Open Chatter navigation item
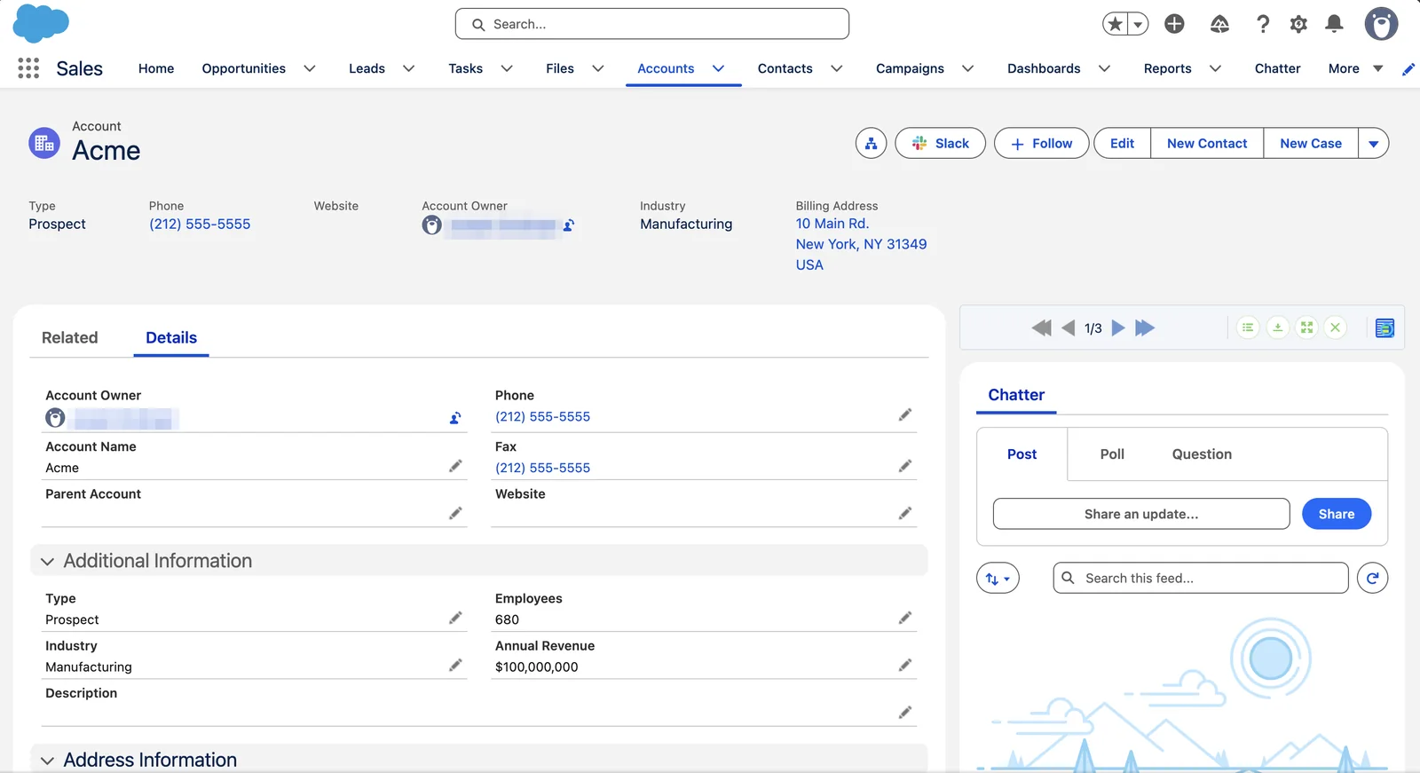Screen dimensions: 1420x773 (1277, 68)
